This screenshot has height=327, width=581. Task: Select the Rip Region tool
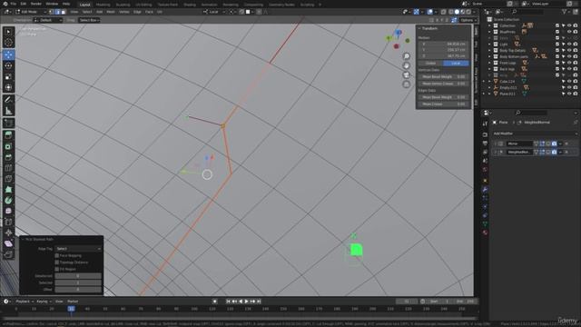point(8,254)
